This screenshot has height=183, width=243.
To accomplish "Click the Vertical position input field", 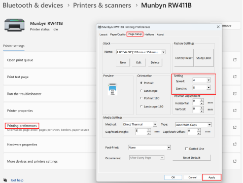I will (196, 109).
